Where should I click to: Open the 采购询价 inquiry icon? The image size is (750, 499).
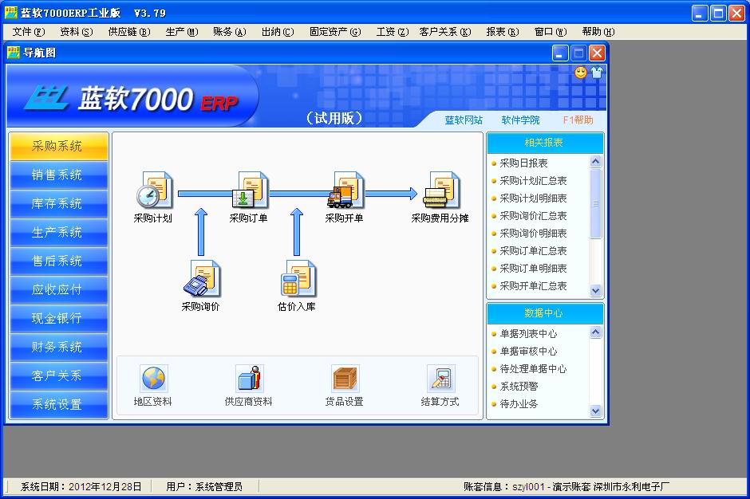[201, 279]
